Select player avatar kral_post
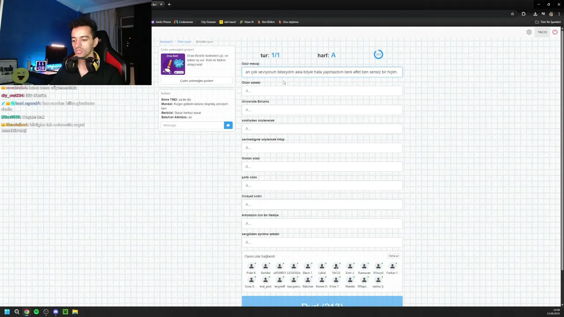 pos(265,282)
